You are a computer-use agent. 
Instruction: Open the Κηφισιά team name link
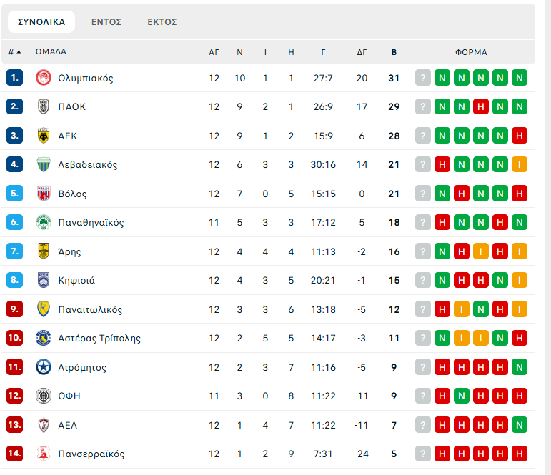click(x=76, y=280)
